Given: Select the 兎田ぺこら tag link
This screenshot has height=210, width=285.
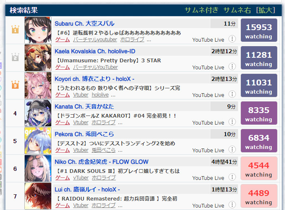Looking at the screenshot, I should (x=104, y=150).
